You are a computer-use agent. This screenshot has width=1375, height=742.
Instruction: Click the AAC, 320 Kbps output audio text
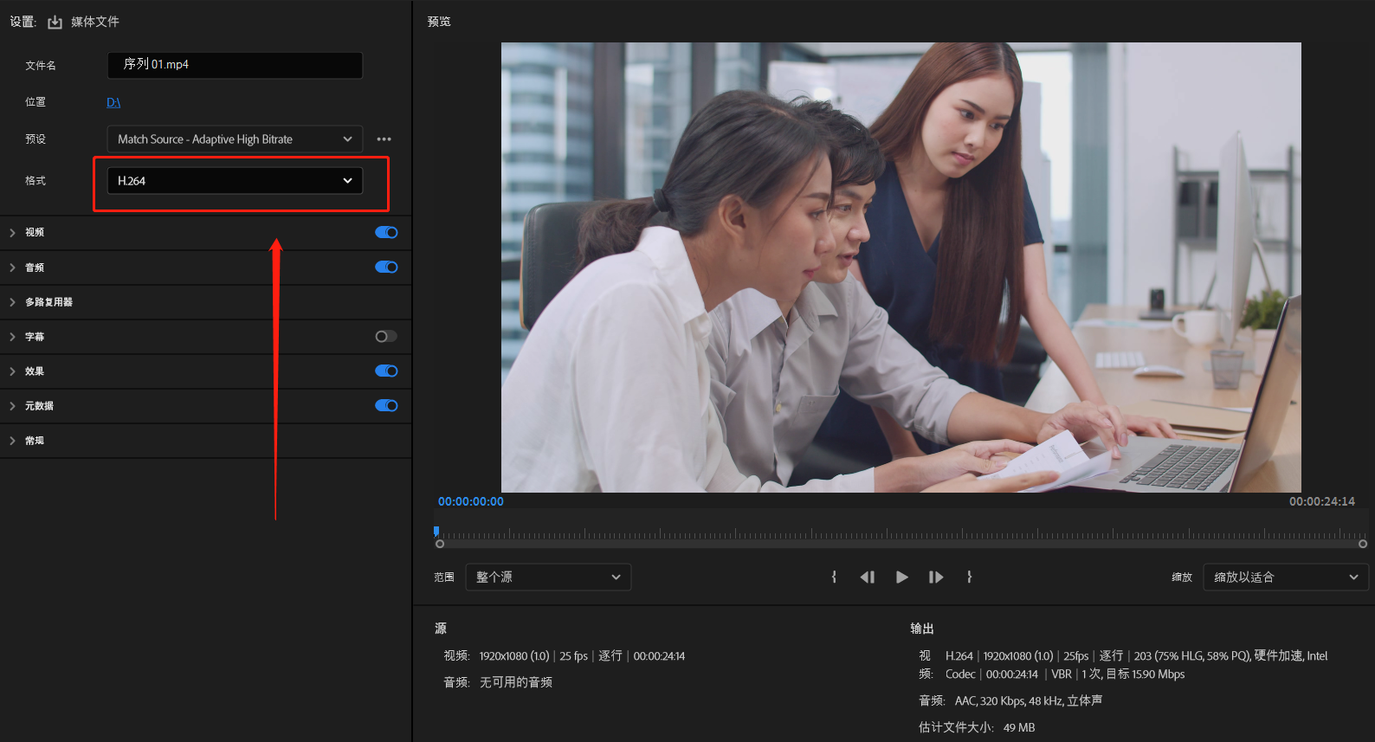(1029, 700)
